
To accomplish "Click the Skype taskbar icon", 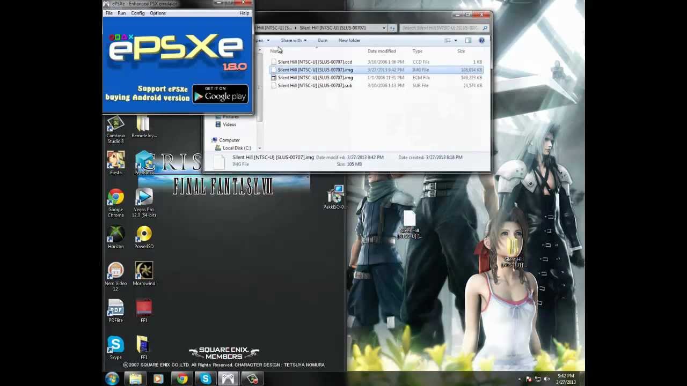I will click(205, 379).
